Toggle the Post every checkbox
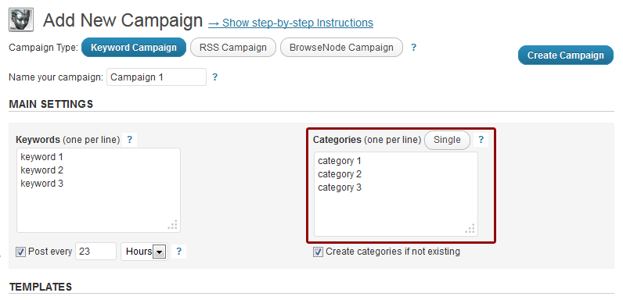The image size is (623, 300). (20, 252)
